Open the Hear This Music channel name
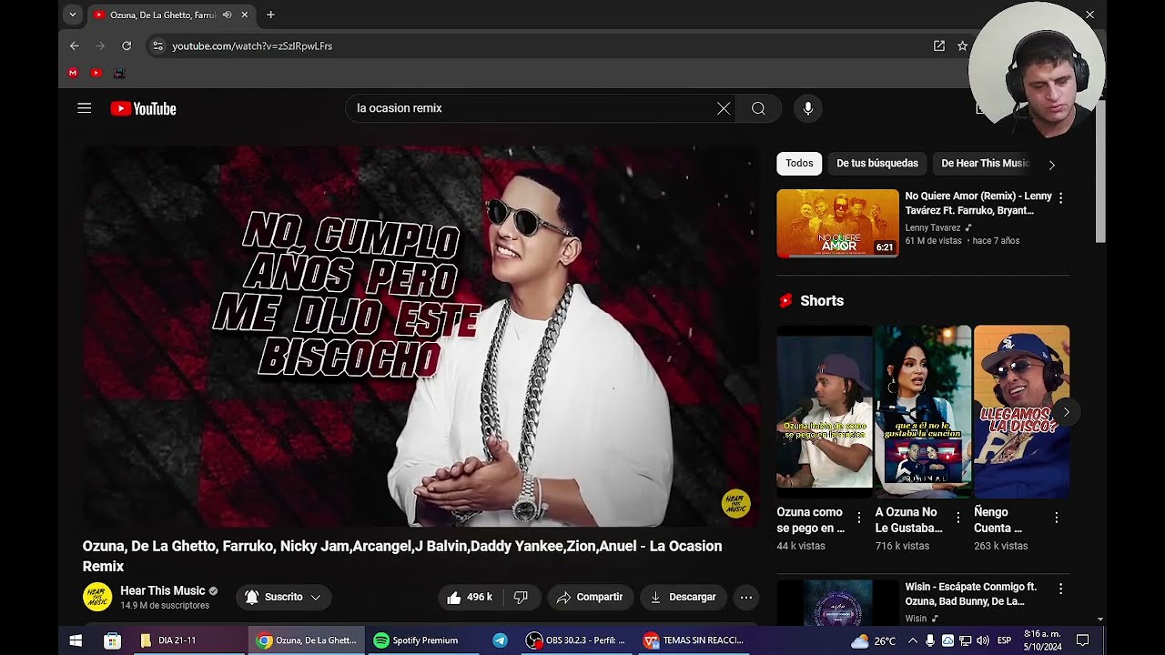Viewport: 1165px width, 655px height. tap(163, 590)
